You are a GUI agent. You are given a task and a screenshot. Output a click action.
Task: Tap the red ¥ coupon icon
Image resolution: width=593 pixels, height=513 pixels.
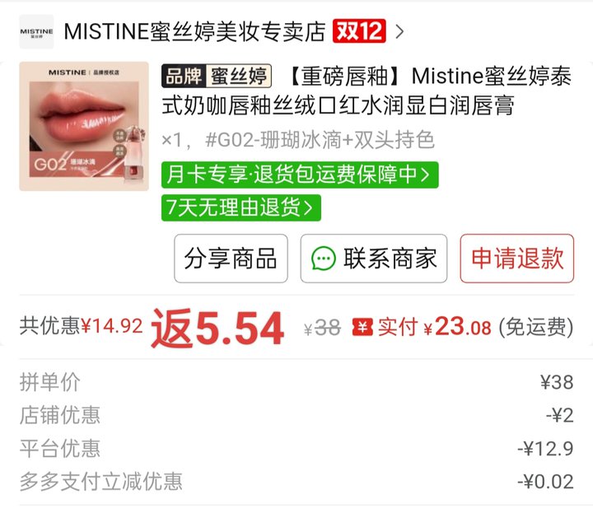pyautogui.click(x=362, y=327)
